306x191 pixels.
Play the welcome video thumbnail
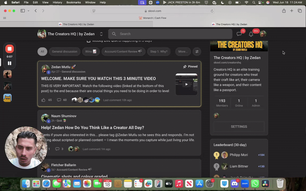tap(186, 84)
